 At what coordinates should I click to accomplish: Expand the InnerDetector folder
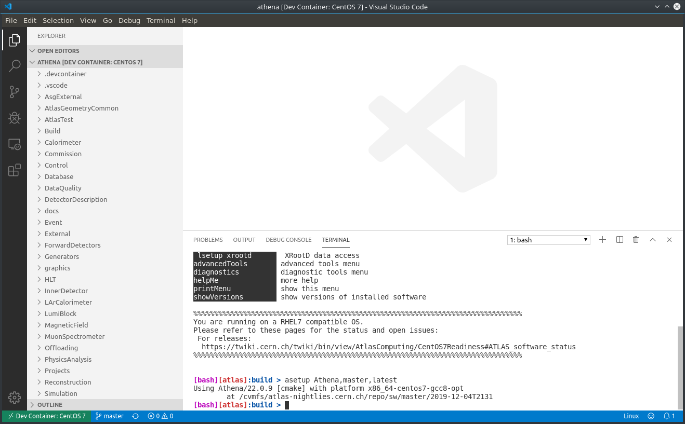[x=105, y=291]
